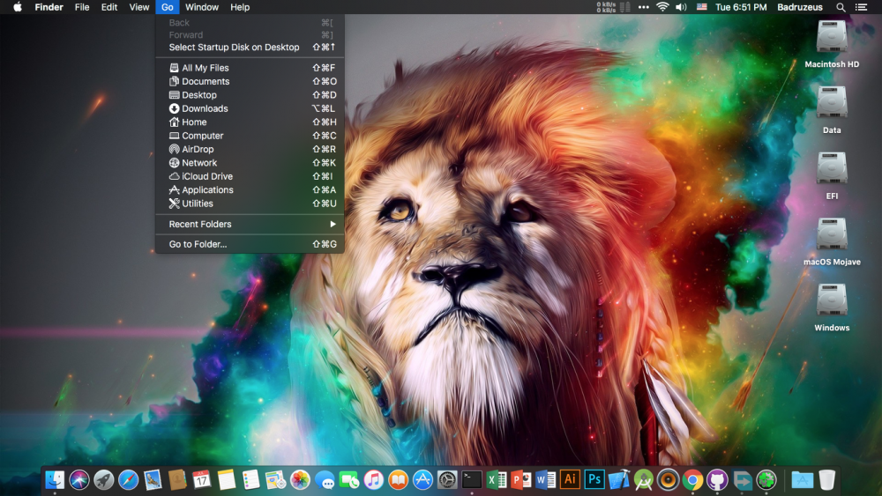
Task: Open Contacts book icon in Dock
Action: point(177,480)
